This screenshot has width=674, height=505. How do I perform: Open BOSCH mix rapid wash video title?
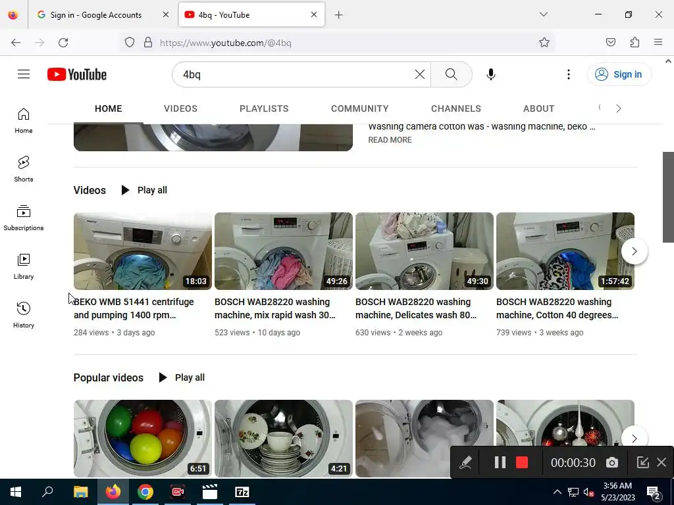point(275,308)
